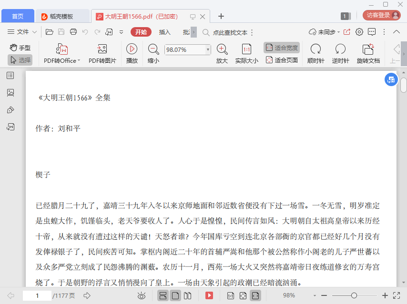
Task: Open a new tab with plus button
Action: (221, 16)
